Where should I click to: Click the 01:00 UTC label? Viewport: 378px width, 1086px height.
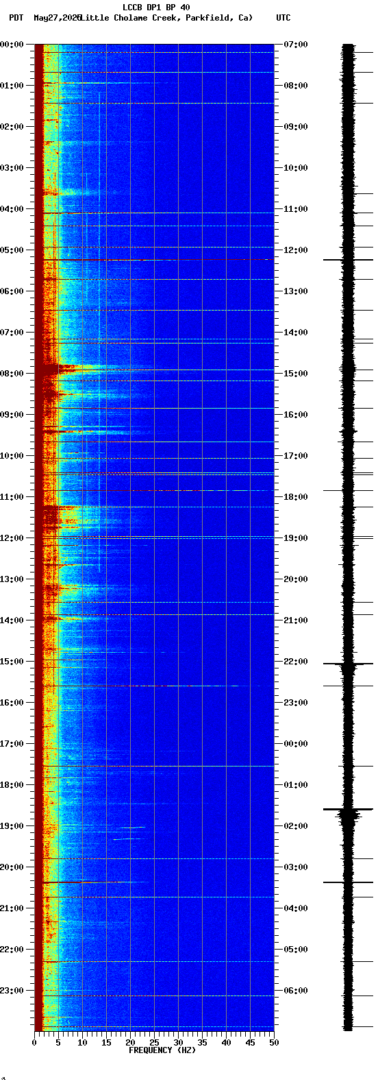click(296, 785)
